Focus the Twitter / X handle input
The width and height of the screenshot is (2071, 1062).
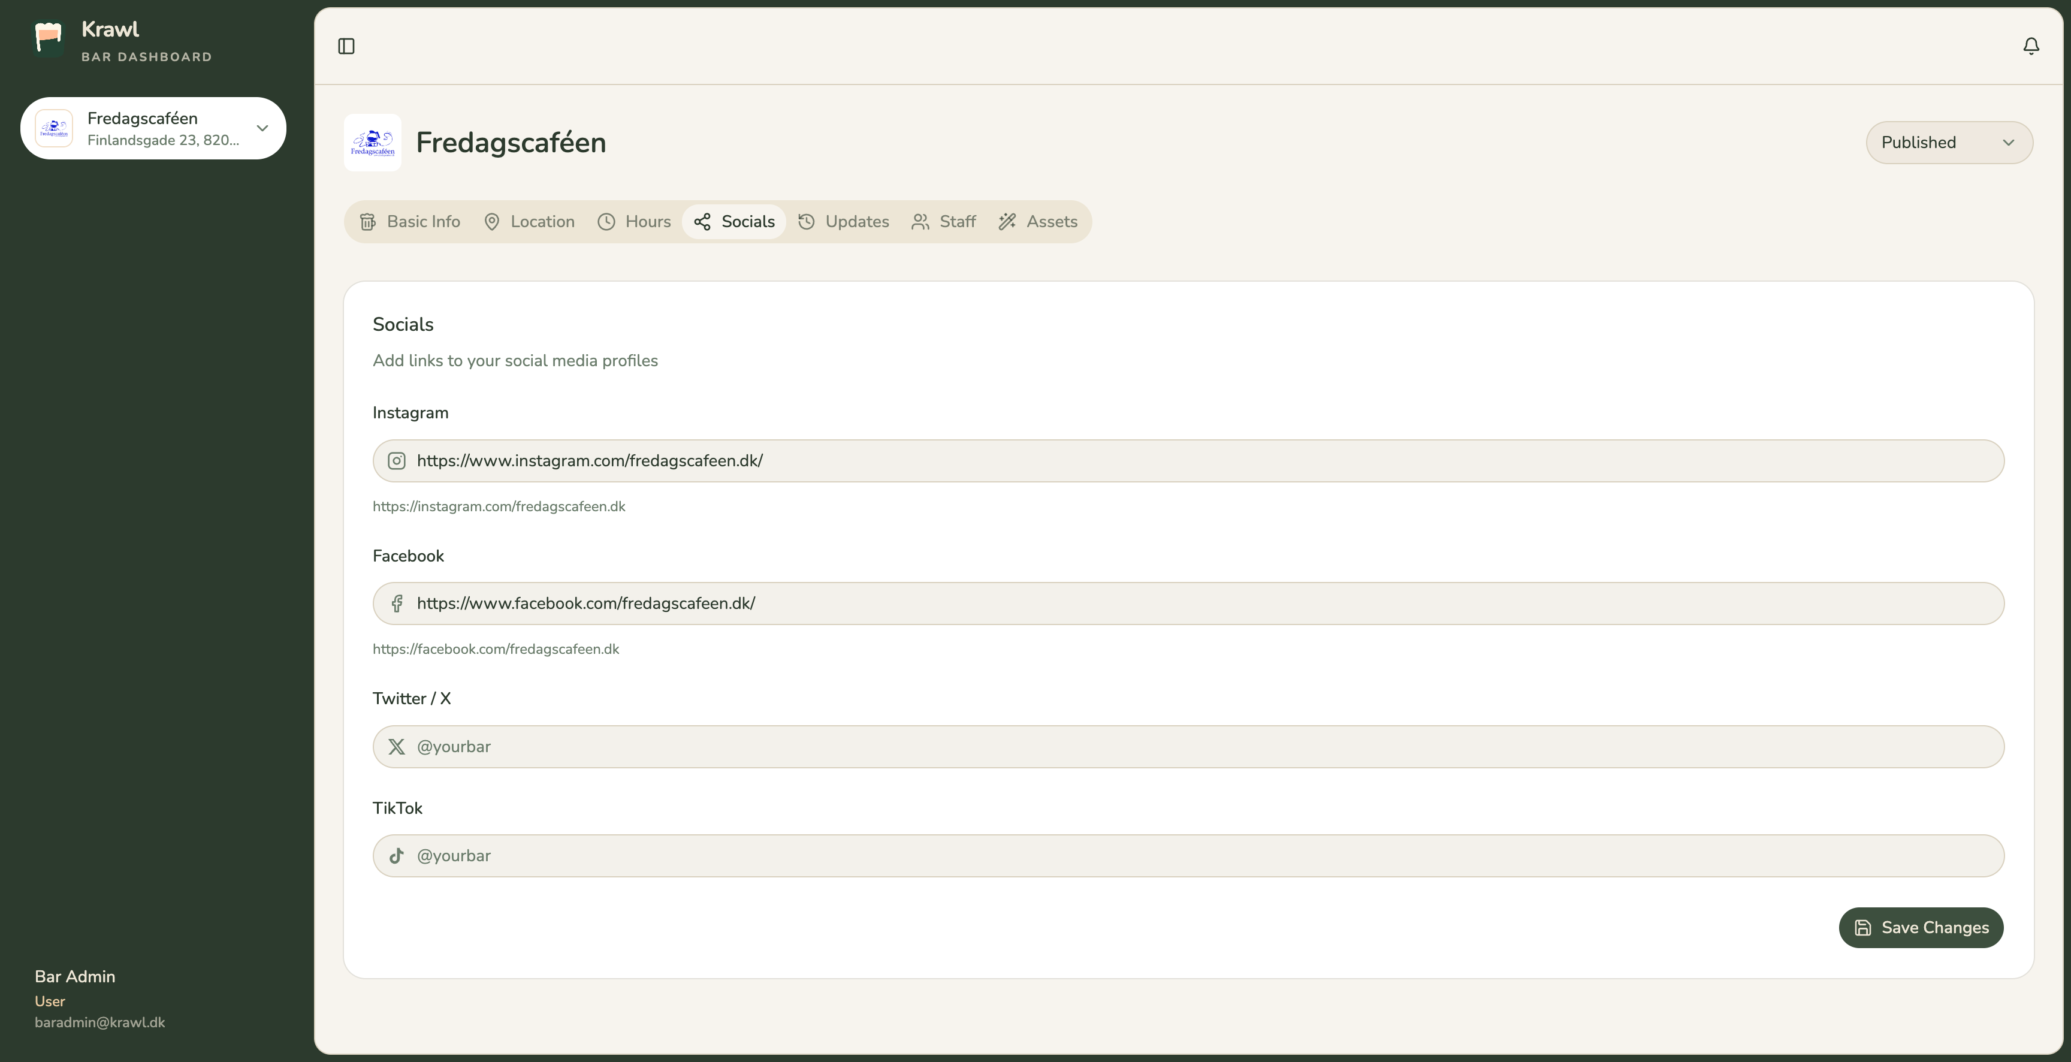[x=1188, y=747]
